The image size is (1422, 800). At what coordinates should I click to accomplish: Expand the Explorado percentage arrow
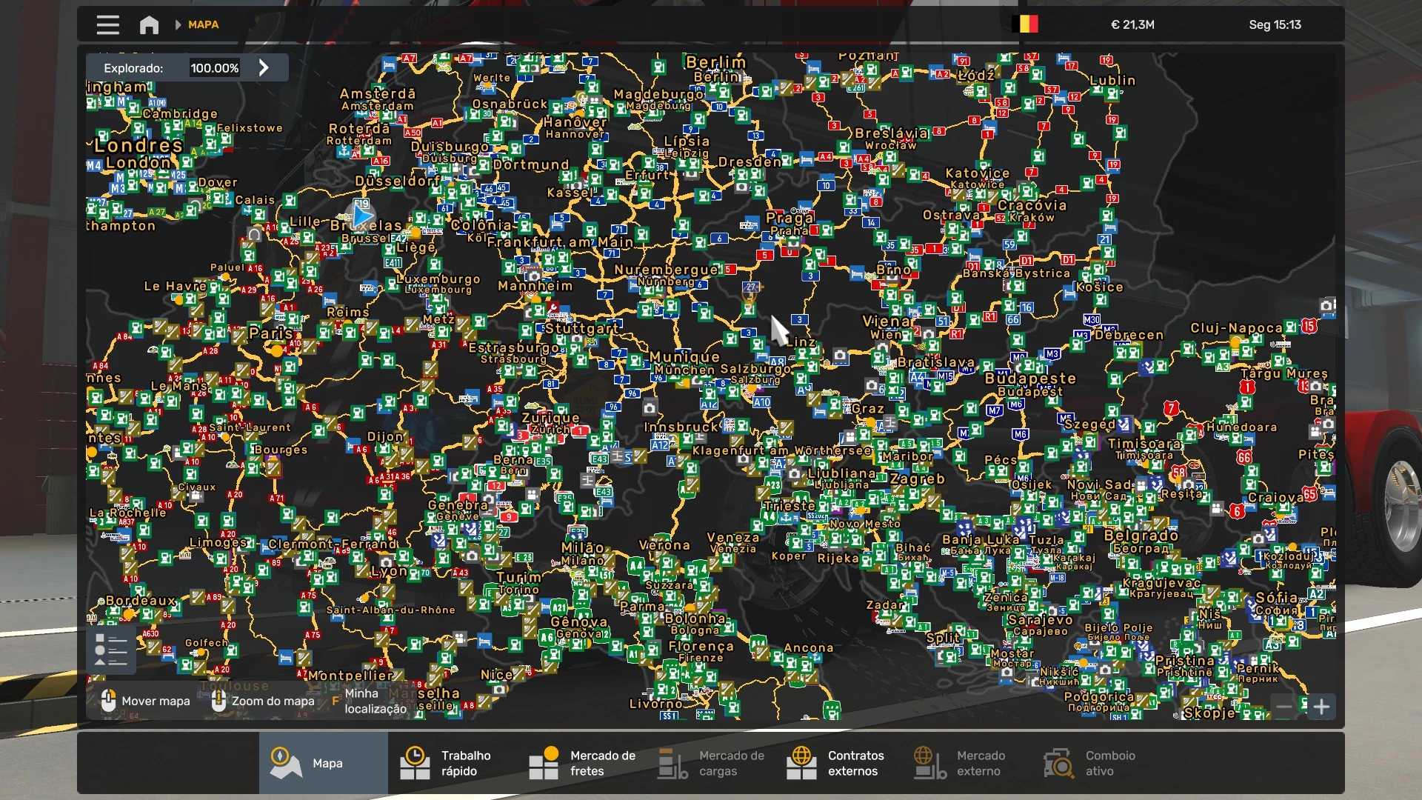(264, 67)
